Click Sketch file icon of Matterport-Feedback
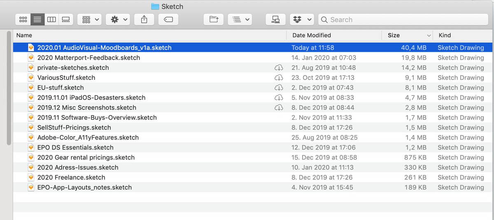 31,58
